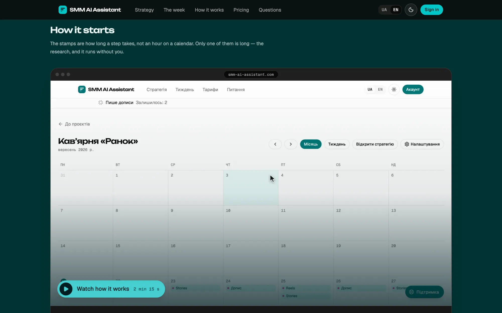Viewport: 502px width, 313px height.
Task: Switch embedded app language to EN
Action: [380, 89]
